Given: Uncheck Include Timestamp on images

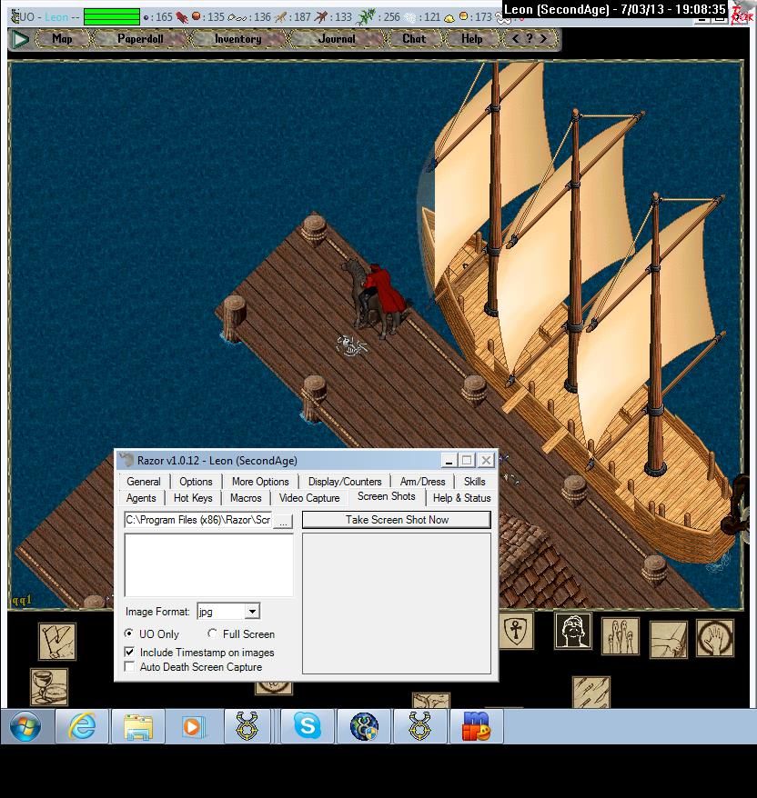Looking at the screenshot, I should 129,653.
